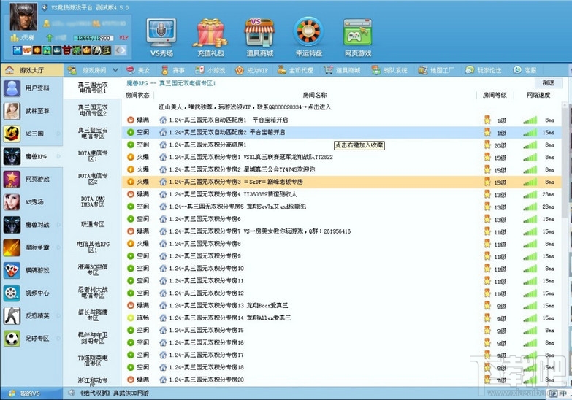Select 武林至尊 in the sidebar
This screenshot has height=400, width=572.
pos(31,111)
